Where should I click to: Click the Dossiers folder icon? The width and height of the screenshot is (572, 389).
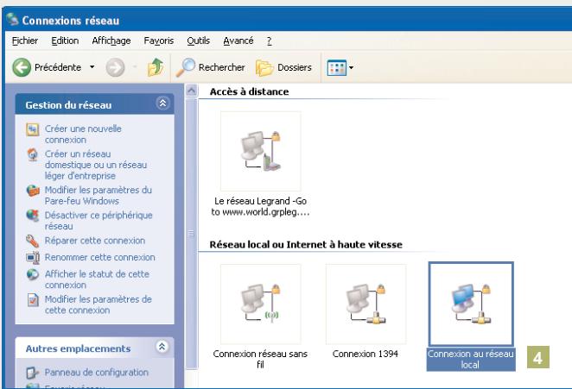264,68
